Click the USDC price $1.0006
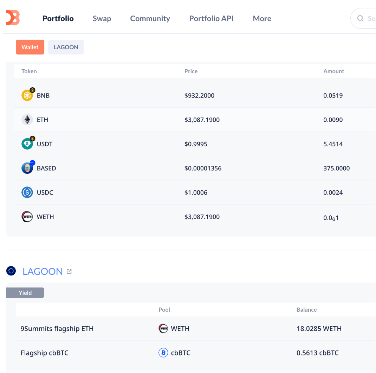This screenshot has width=376, height=373. pos(196,192)
